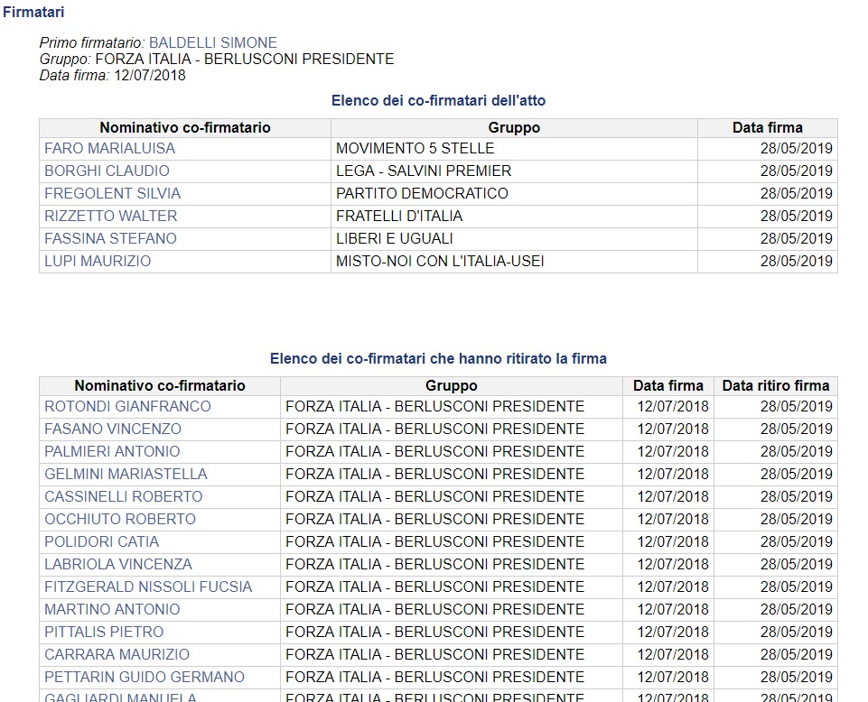This screenshot has width=868, height=702.
Task: Open PETTARIN GUIDO GERMANO profile link
Action: point(145,677)
